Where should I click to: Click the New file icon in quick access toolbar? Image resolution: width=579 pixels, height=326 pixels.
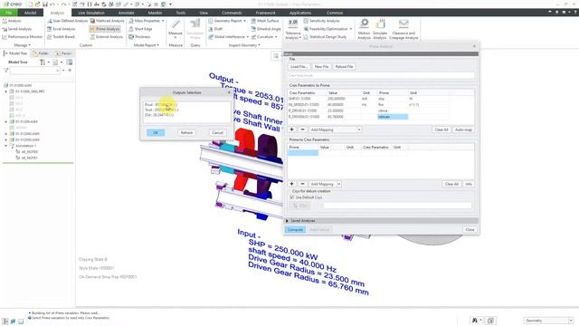tap(30, 4)
